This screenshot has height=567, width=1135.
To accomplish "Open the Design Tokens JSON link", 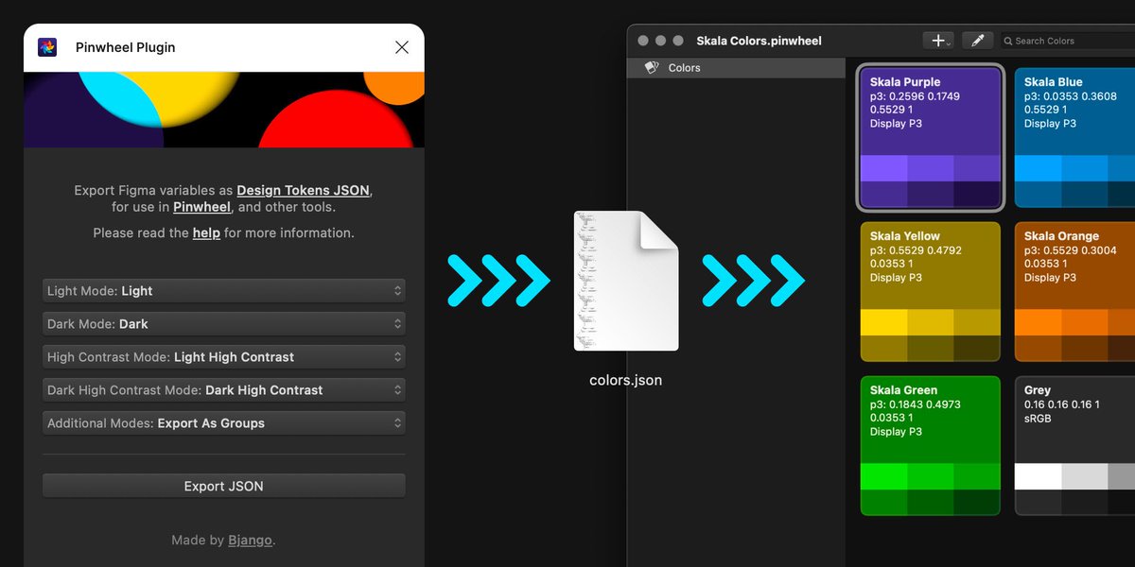I will pyautogui.click(x=304, y=190).
